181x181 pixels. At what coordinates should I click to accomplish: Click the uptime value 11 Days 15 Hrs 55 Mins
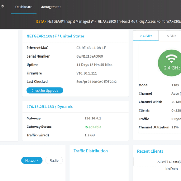click(94, 65)
